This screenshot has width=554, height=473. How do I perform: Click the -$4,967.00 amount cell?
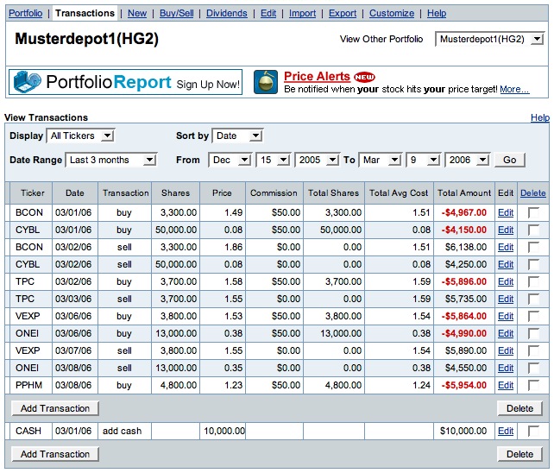[464, 212]
